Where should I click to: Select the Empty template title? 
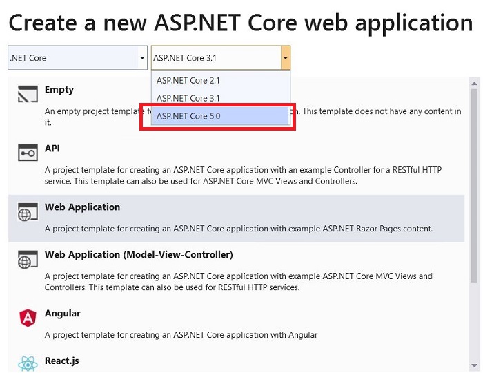59,90
